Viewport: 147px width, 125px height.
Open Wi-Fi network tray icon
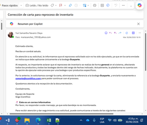[x=110, y=120]
